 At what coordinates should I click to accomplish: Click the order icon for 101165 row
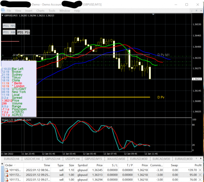point(7,170)
